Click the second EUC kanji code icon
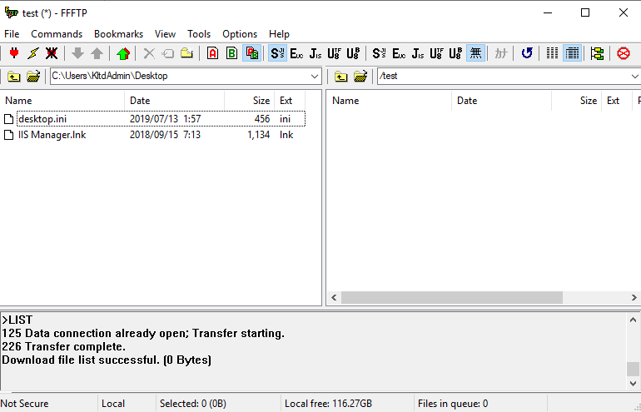This screenshot has height=412, width=641. click(x=399, y=53)
